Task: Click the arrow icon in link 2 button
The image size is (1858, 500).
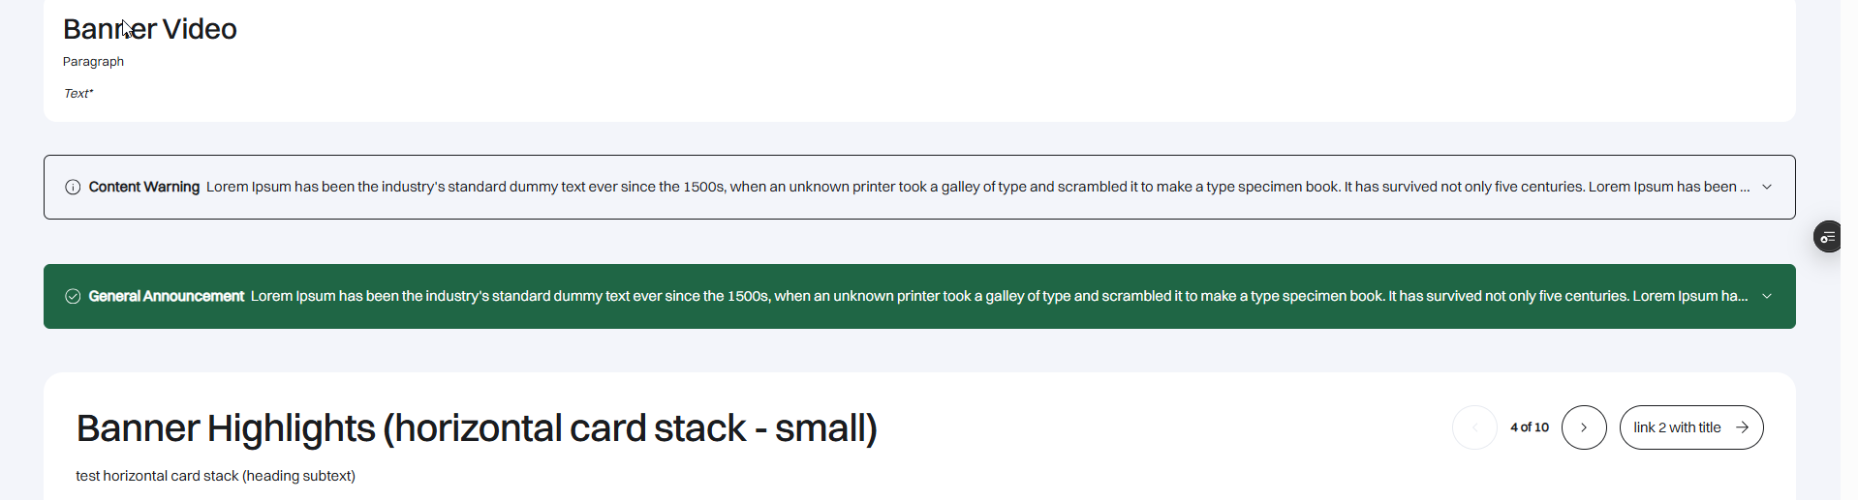Action: click(1742, 427)
